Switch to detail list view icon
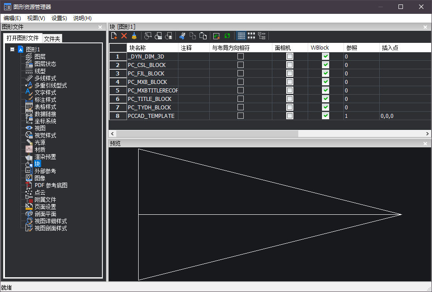This screenshot has height=292, width=432. [x=241, y=36]
